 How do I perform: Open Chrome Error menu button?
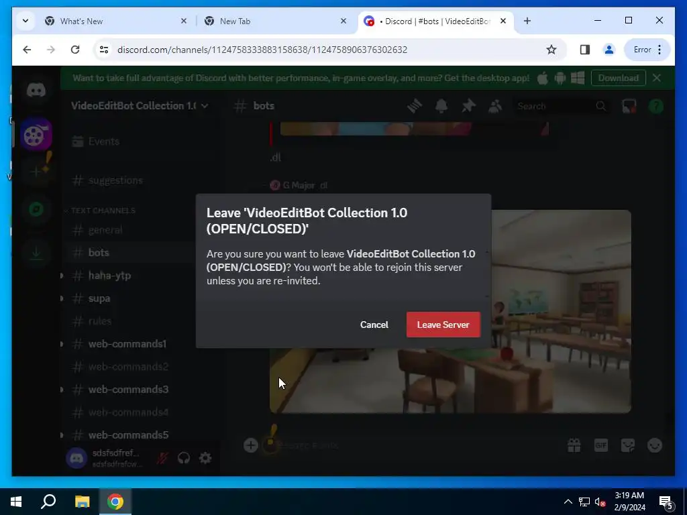(647, 50)
